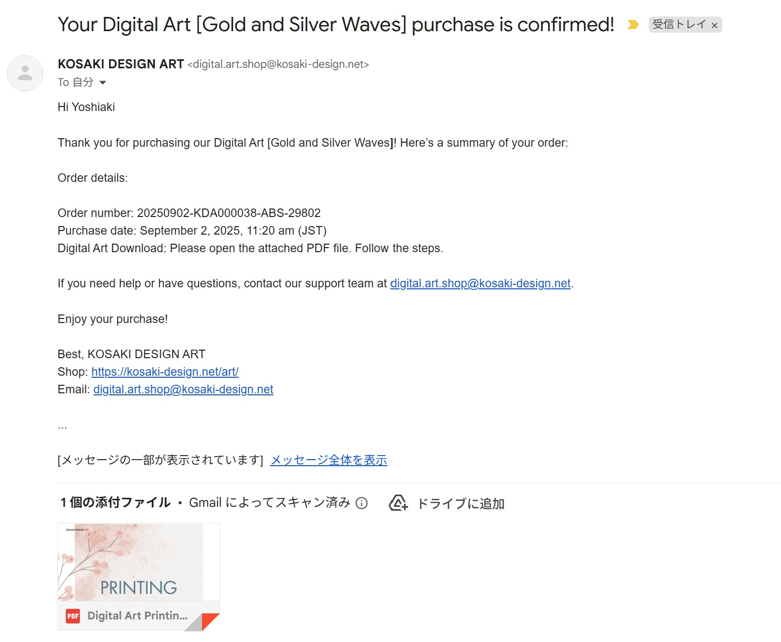Click the sender name KOSAKI DESIGN ART

click(x=121, y=64)
